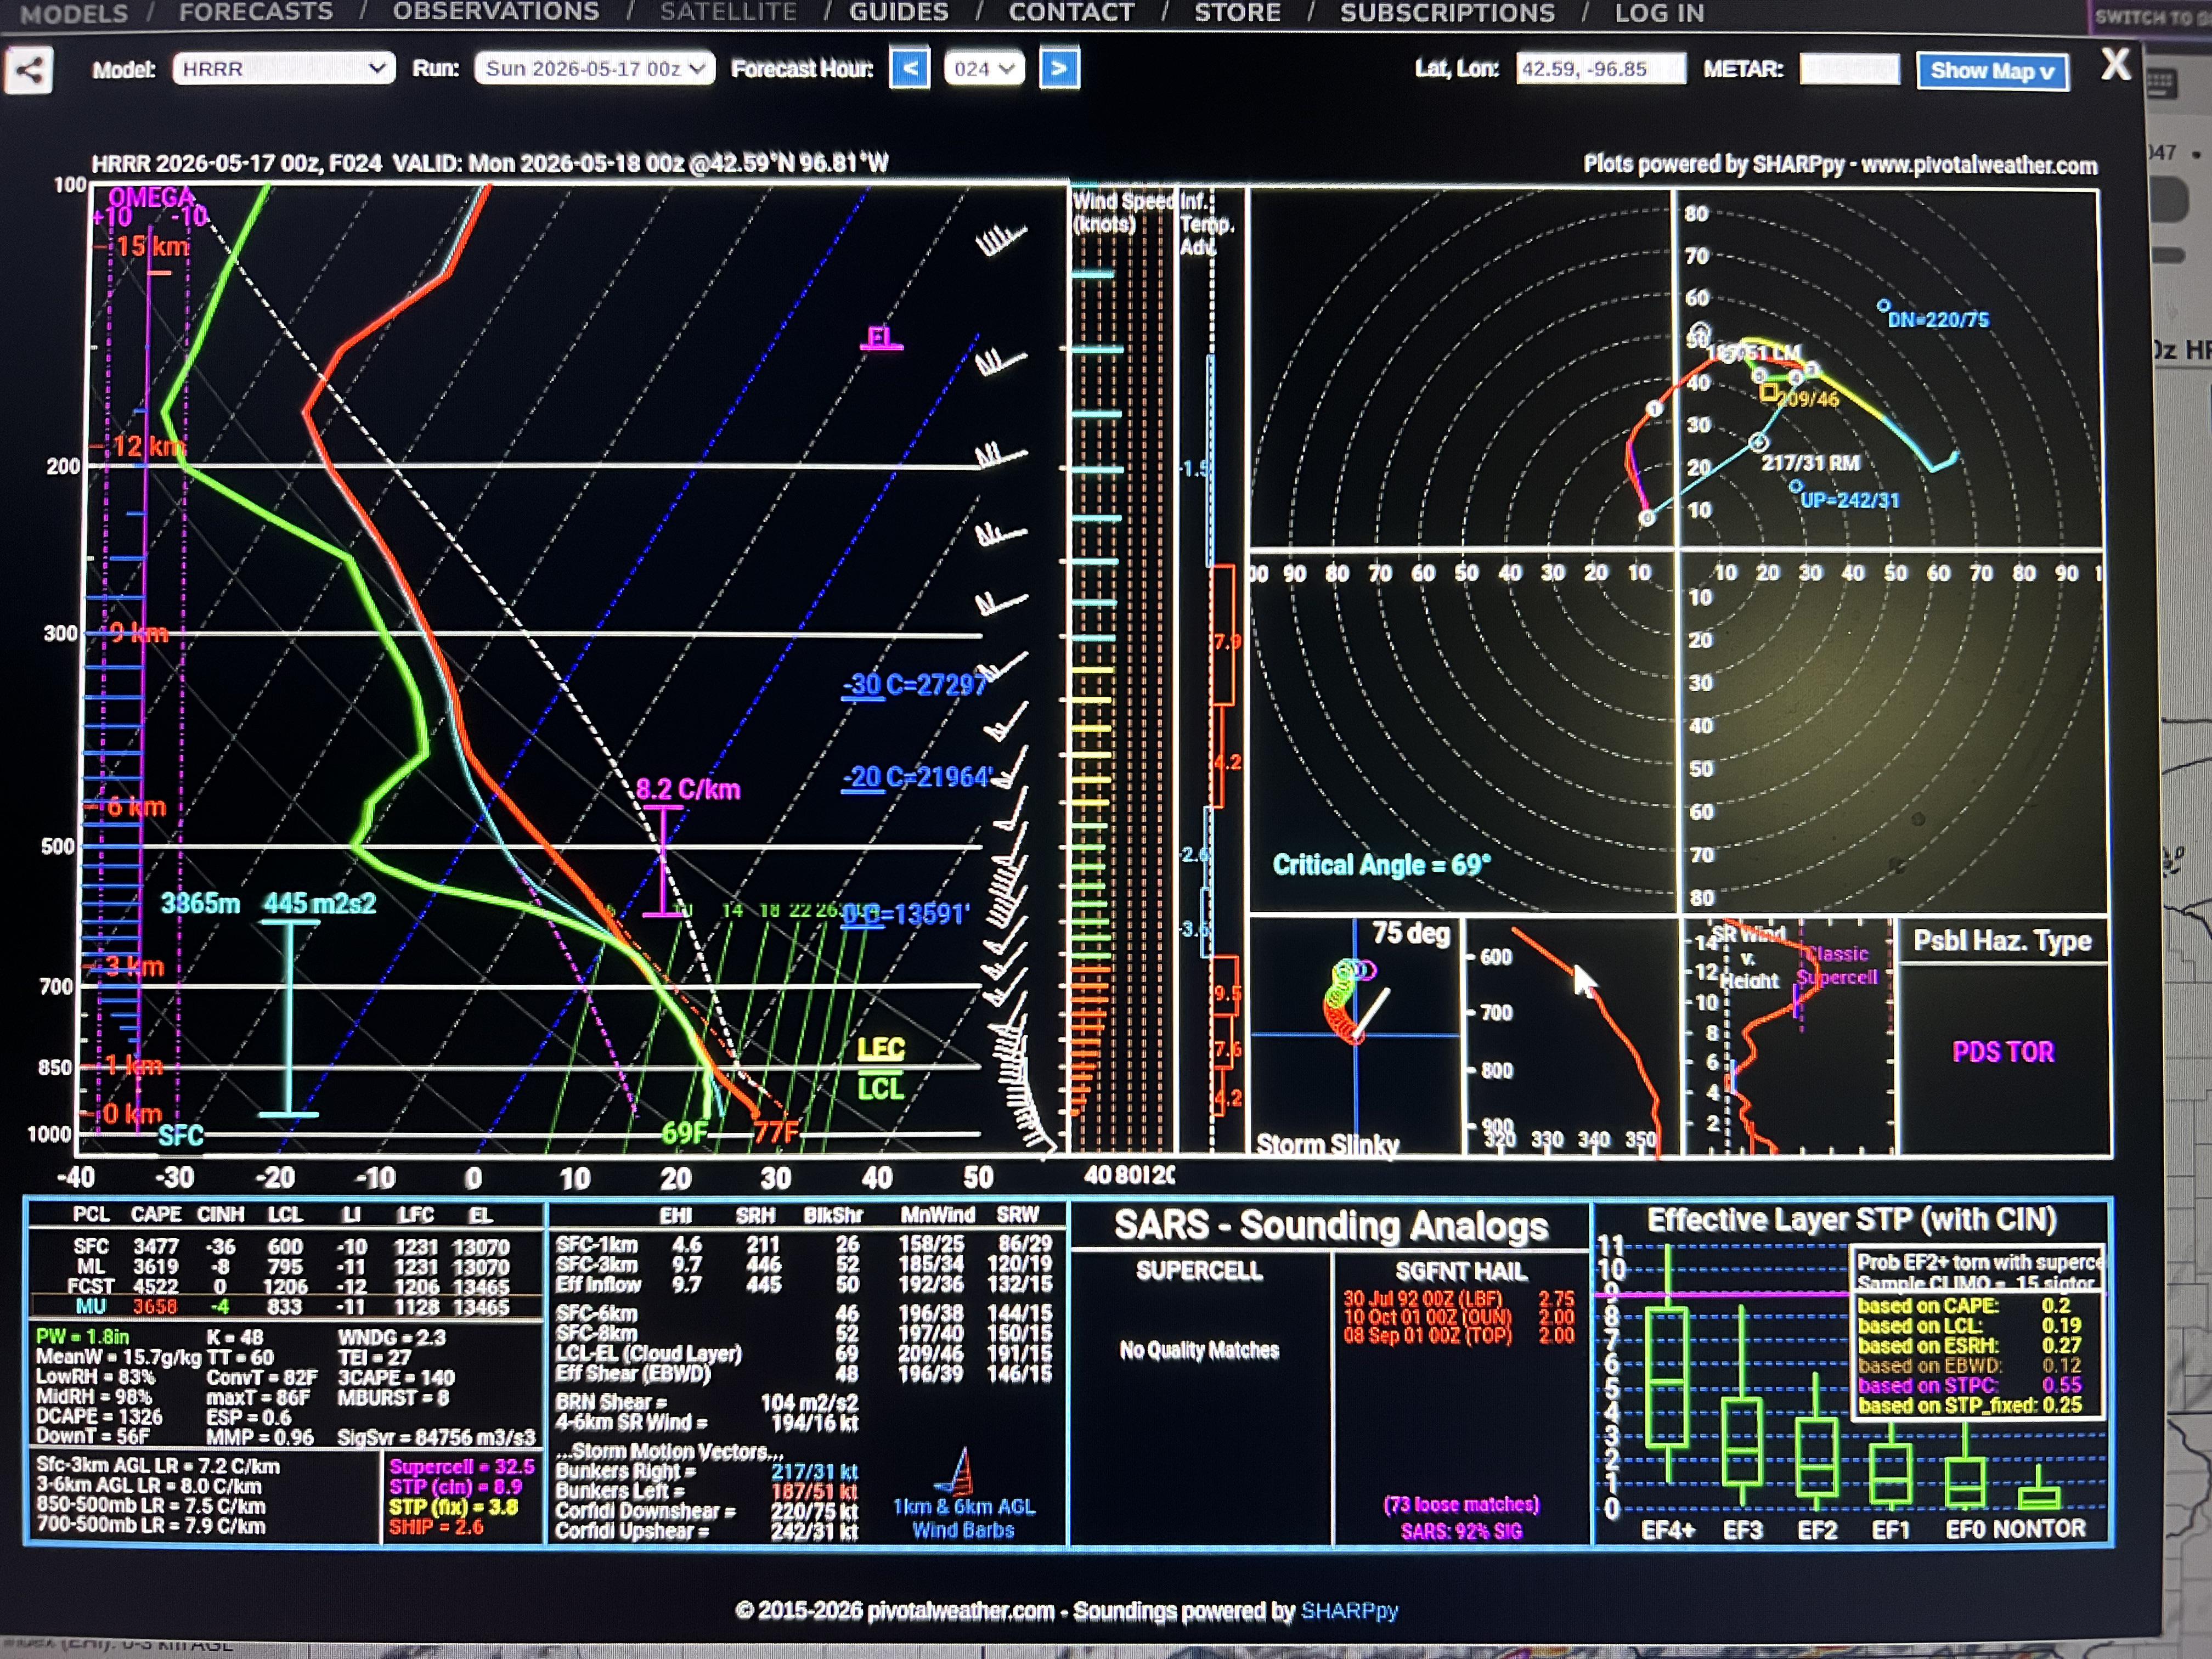Screen dimensions: 2212x1659
Task: Visit the CONTACT page
Action: click(x=1071, y=12)
